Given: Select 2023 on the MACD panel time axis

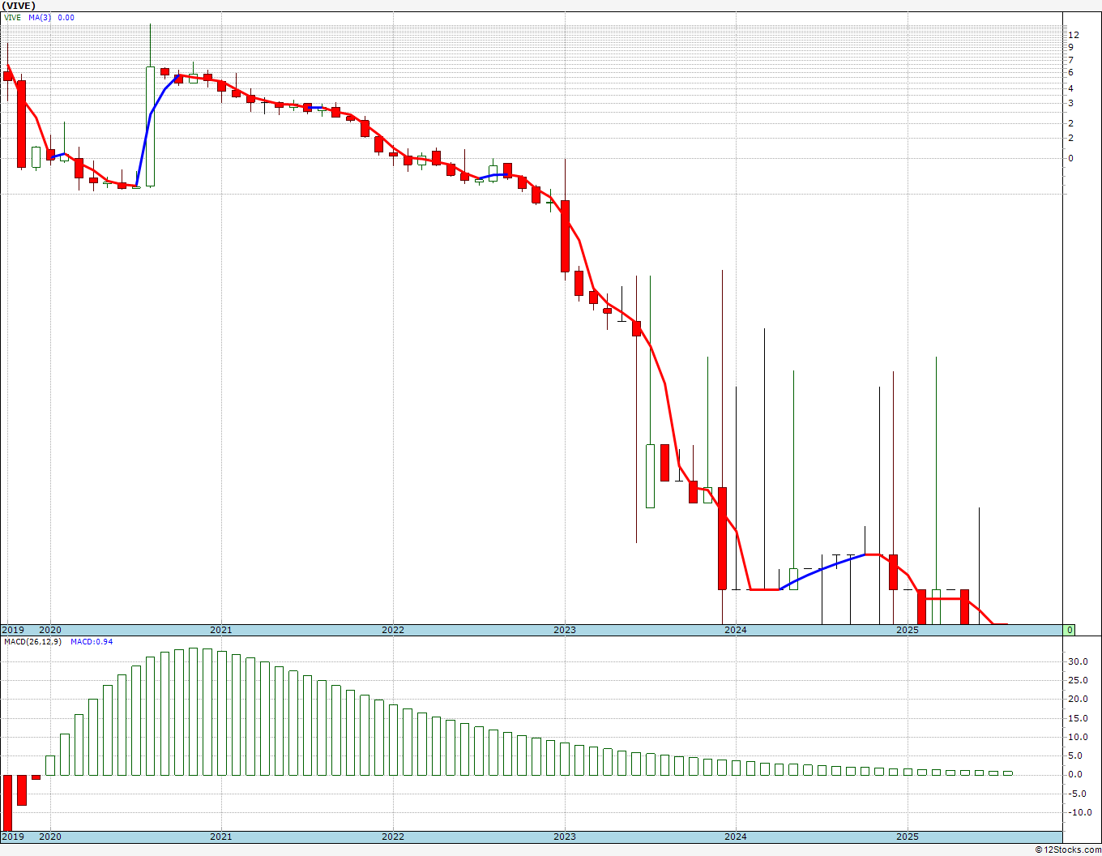Looking at the screenshot, I should [x=565, y=837].
